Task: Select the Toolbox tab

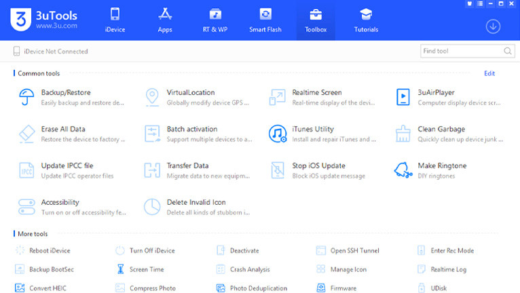Action: tap(316, 20)
